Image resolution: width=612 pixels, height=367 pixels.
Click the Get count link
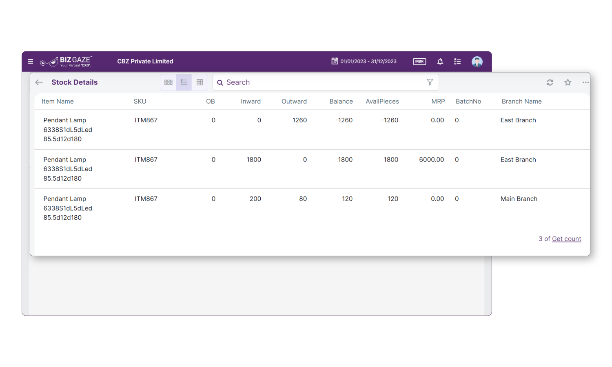(x=566, y=239)
